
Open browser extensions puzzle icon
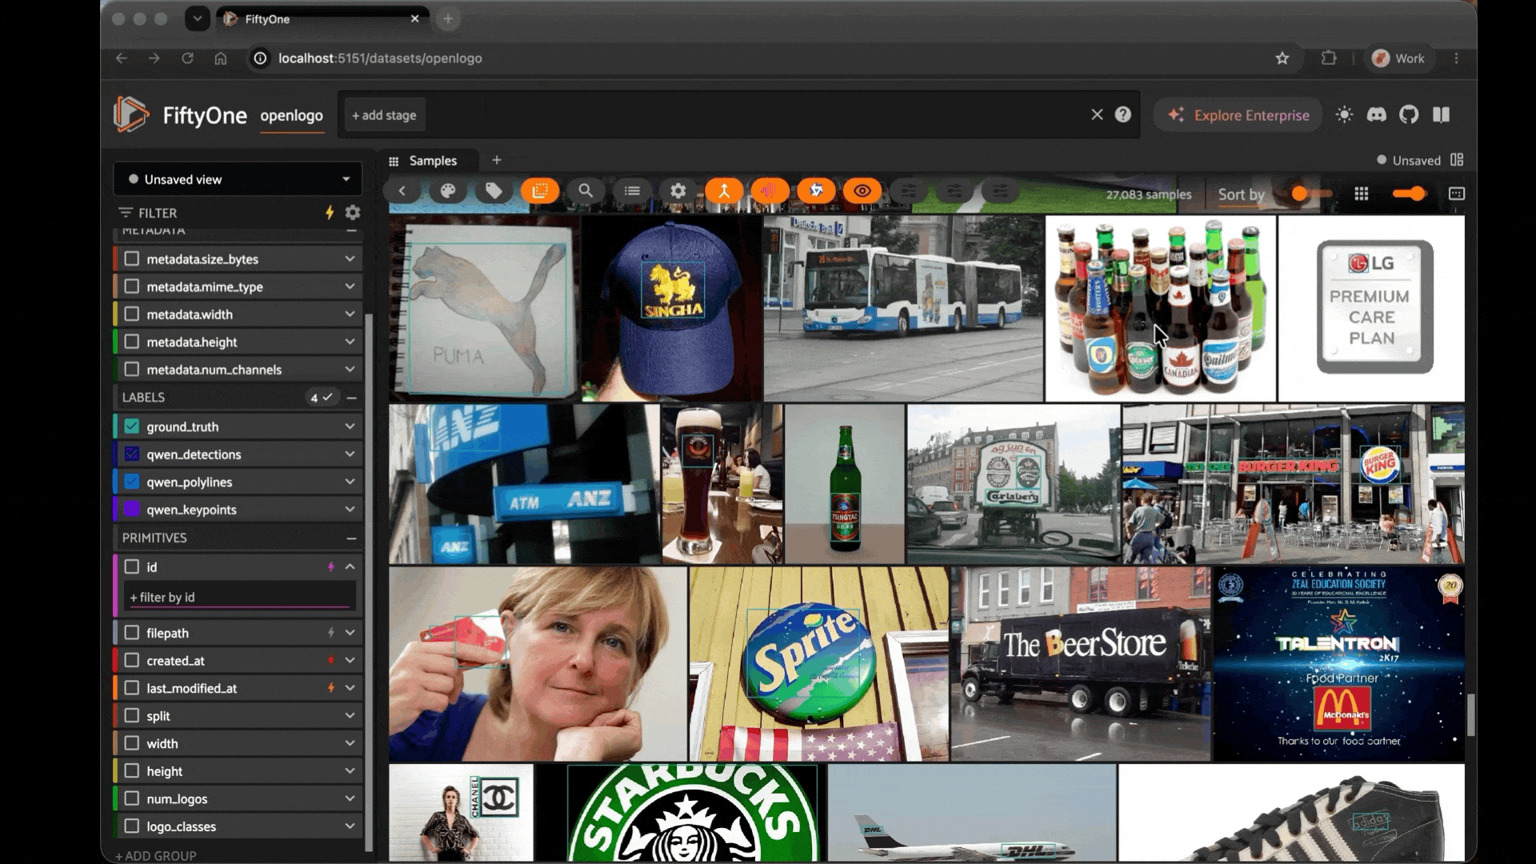[1329, 58]
